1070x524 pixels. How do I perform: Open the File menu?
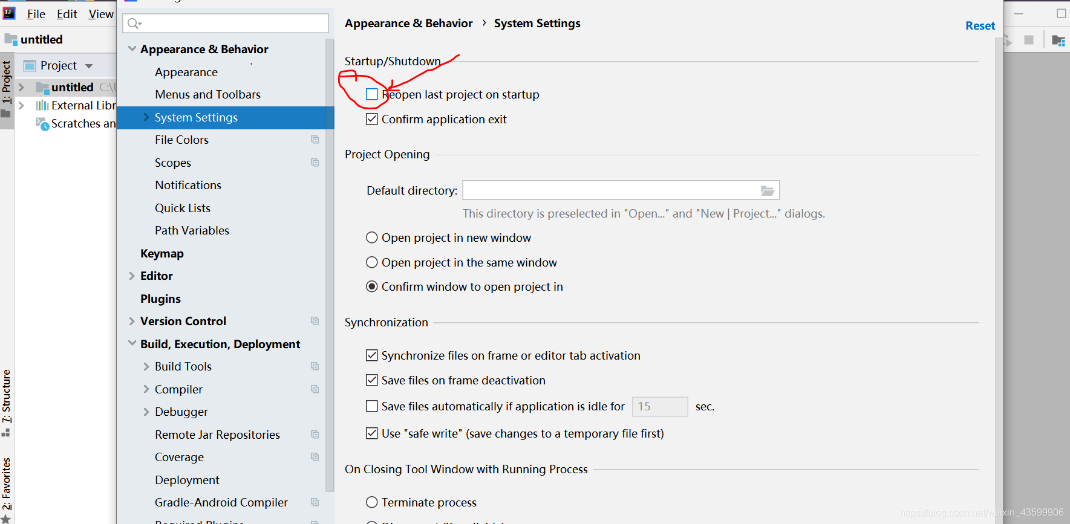coord(36,14)
